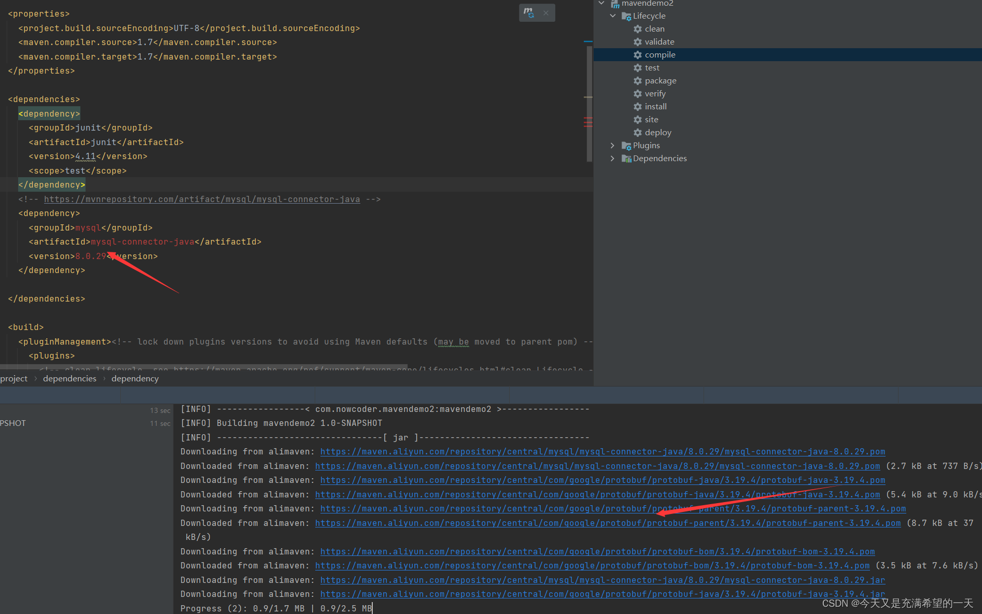Select the PSHOT 11 sec build row

coord(86,423)
